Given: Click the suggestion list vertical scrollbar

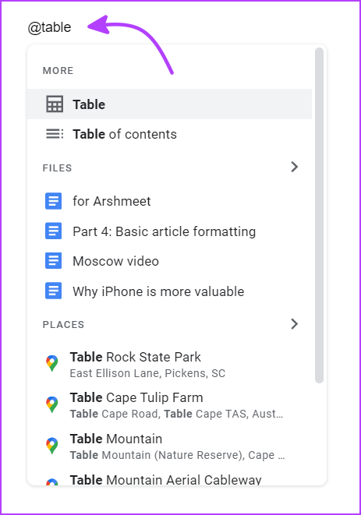Looking at the screenshot, I should [319, 215].
